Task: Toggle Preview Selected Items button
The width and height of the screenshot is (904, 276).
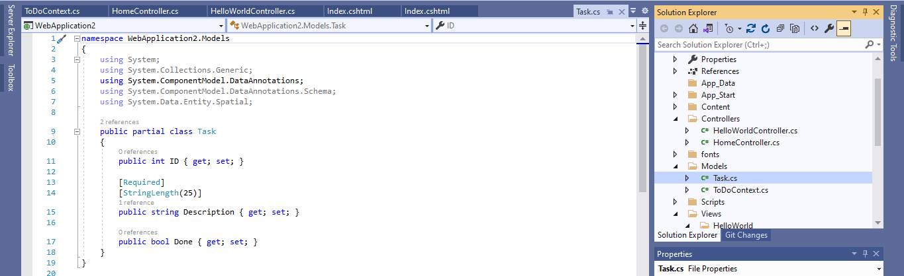Action: (x=844, y=28)
